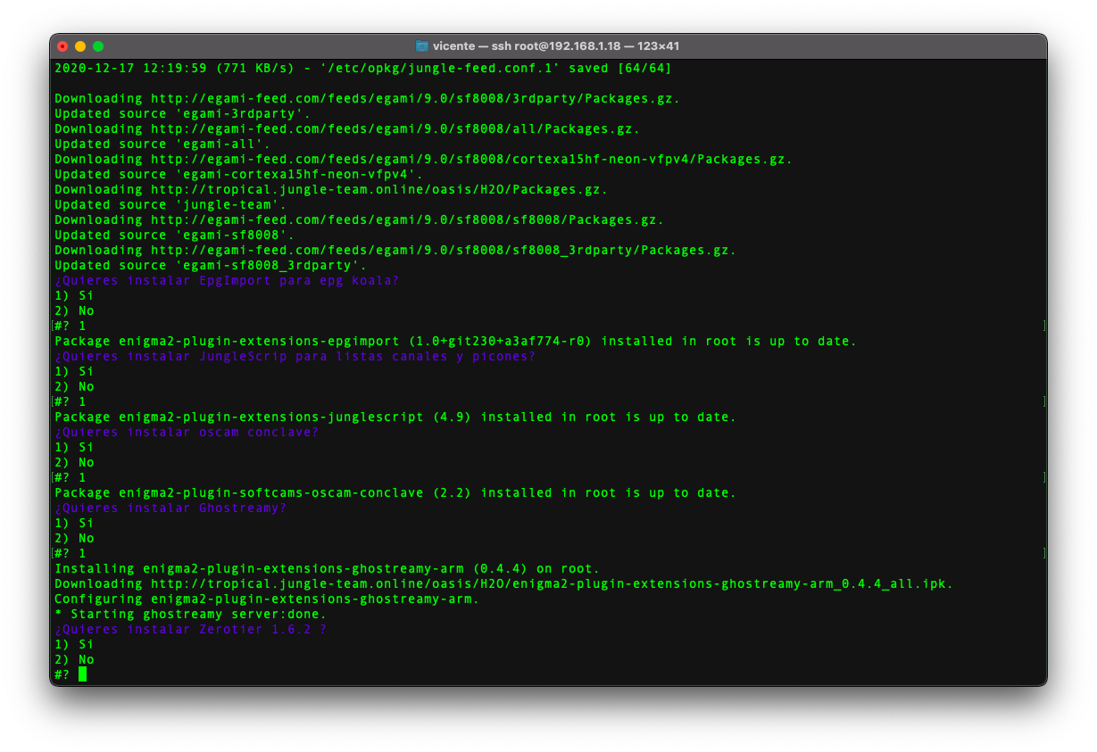Click '2) No' under the Zerotier question
Viewport: 1097px width, 752px height.
74,659
